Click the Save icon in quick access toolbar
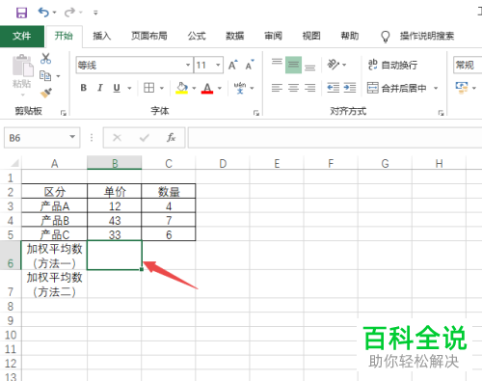The height and width of the screenshot is (381, 482). click(x=21, y=13)
